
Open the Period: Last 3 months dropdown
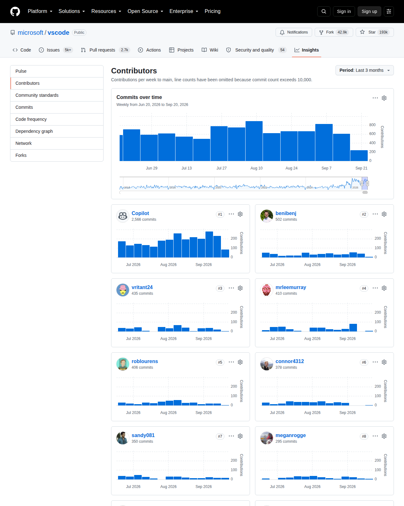click(365, 70)
